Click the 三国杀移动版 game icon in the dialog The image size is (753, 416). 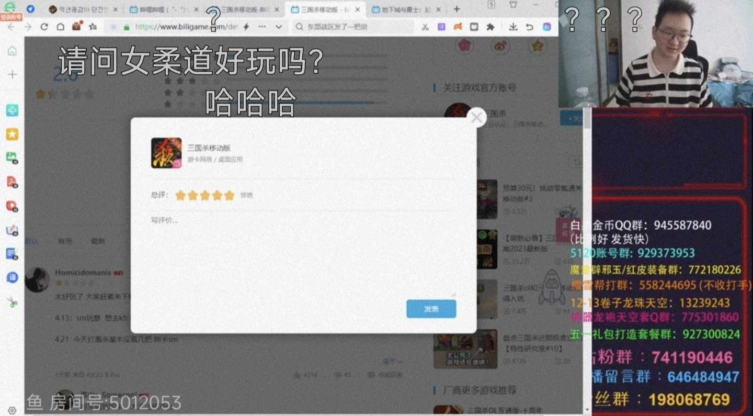(166, 153)
